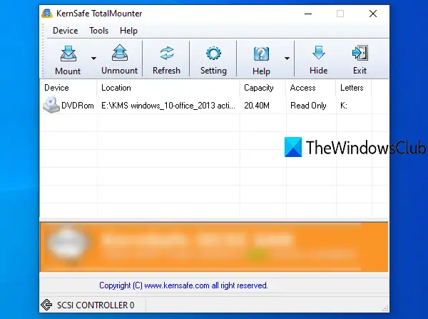Click the orange advertisement banner

(214, 247)
